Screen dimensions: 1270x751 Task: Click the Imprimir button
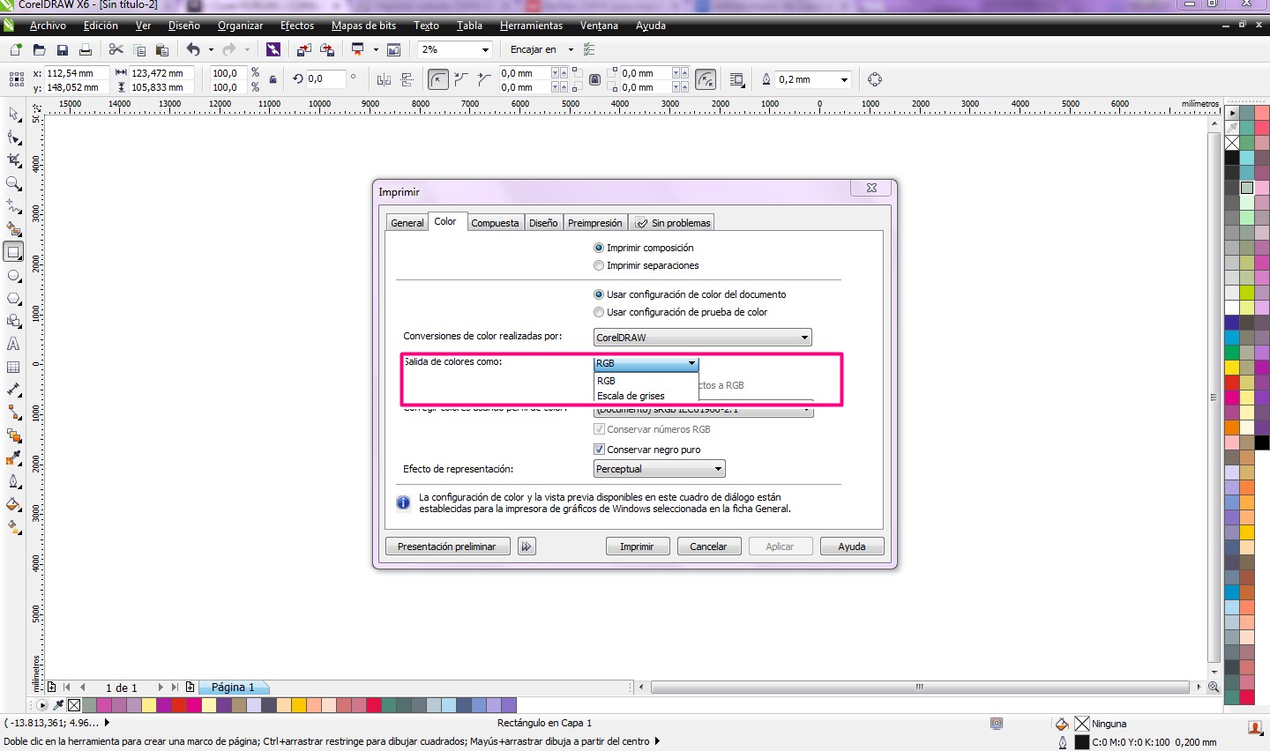click(x=638, y=547)
